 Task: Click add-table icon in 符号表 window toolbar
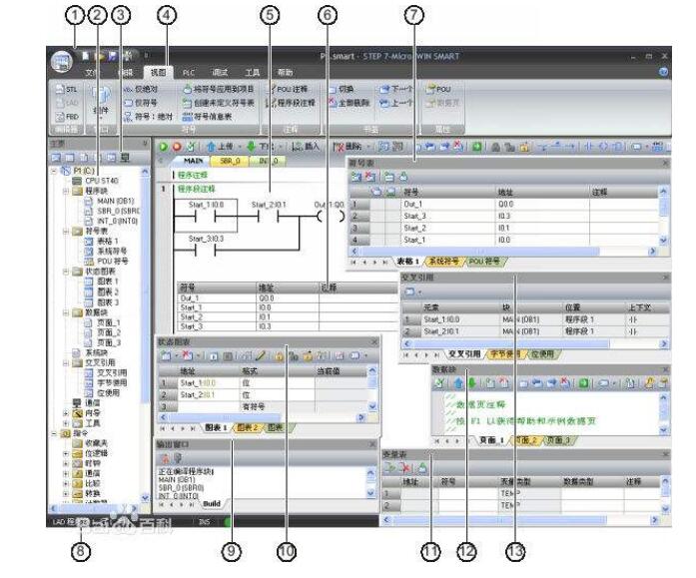pos(356,177)
